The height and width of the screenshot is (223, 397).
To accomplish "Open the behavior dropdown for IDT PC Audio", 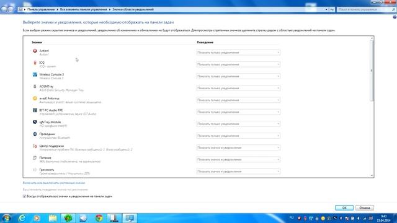I will [238, 112].
